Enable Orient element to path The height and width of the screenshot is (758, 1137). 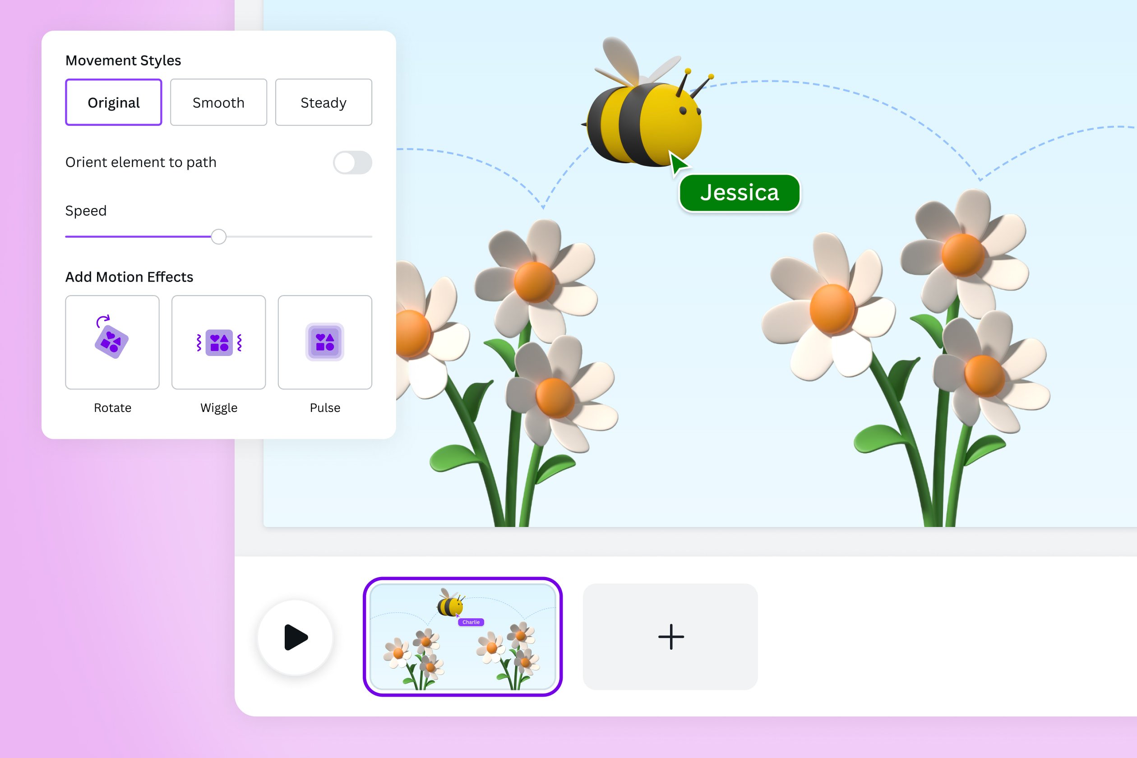click(x=352, y=163)
